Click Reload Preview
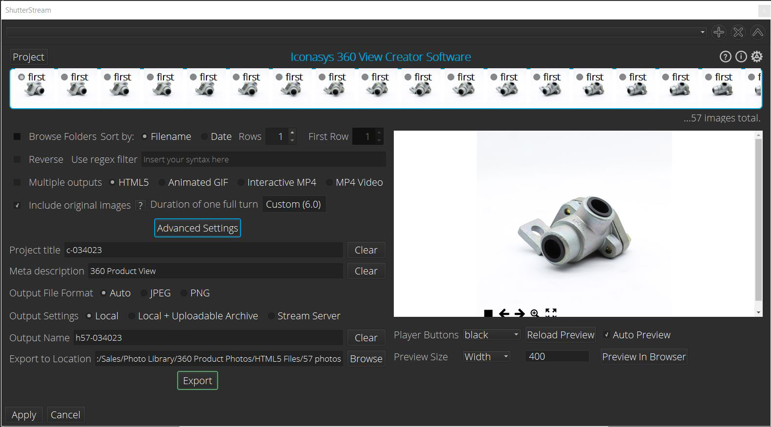This screenshot has width=771, height=427. (561, 335)
